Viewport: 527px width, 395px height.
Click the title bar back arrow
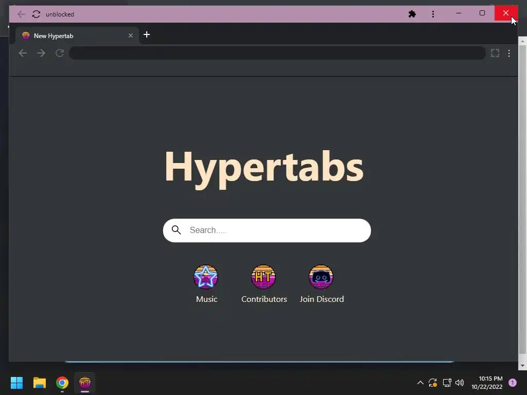coord(21,14)
